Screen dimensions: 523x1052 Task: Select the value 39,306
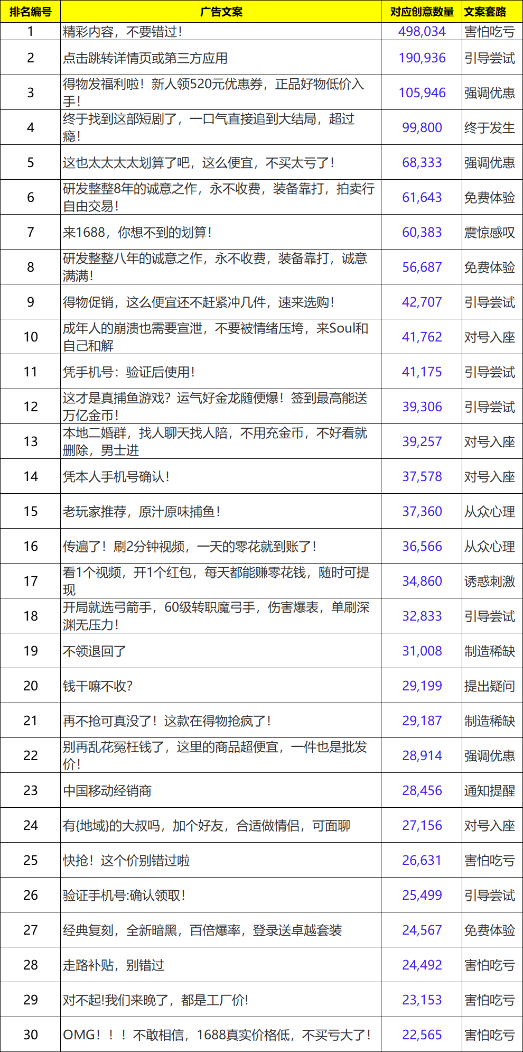(x=422, y=407)
